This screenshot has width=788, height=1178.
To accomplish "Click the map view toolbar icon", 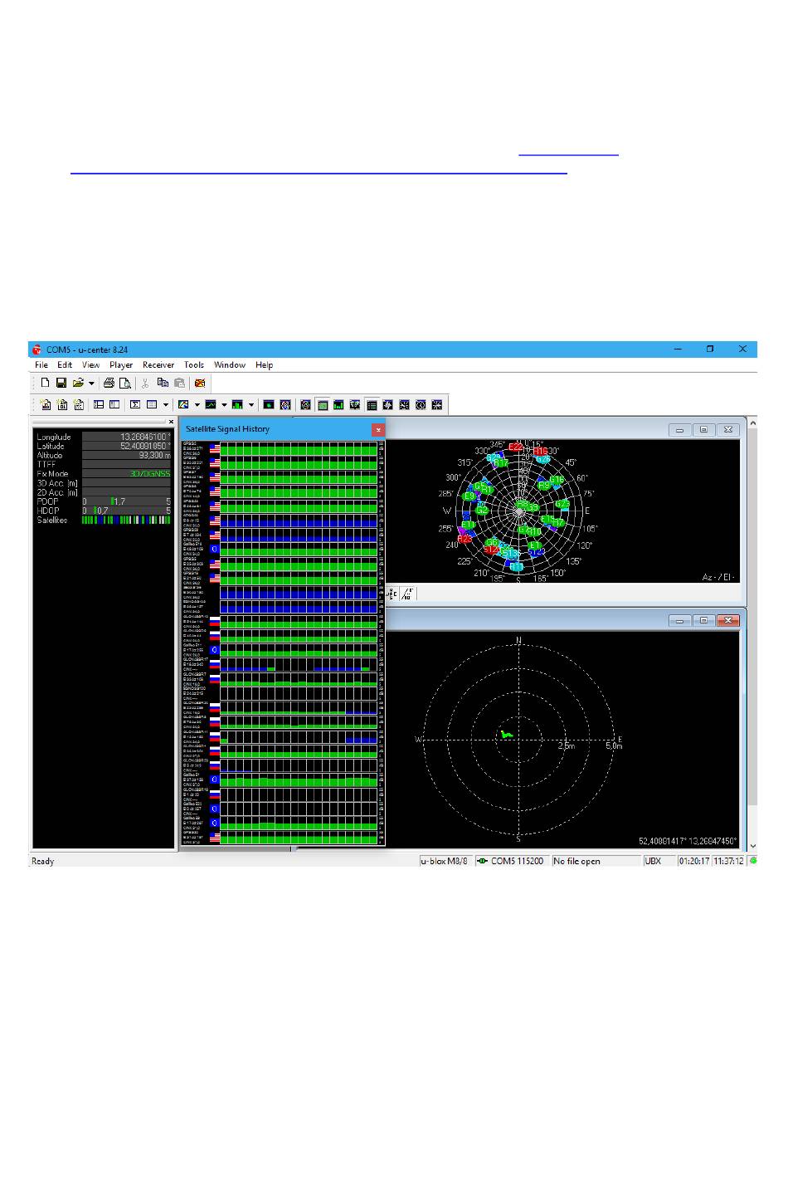I will click(x=184, y=405).
